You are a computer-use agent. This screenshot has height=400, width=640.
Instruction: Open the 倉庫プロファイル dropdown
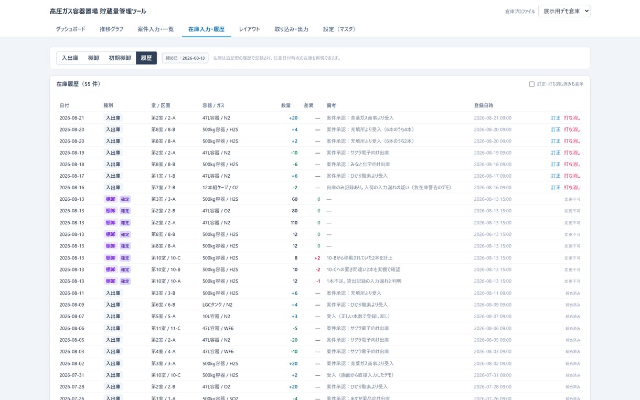[x=564, y=11]
